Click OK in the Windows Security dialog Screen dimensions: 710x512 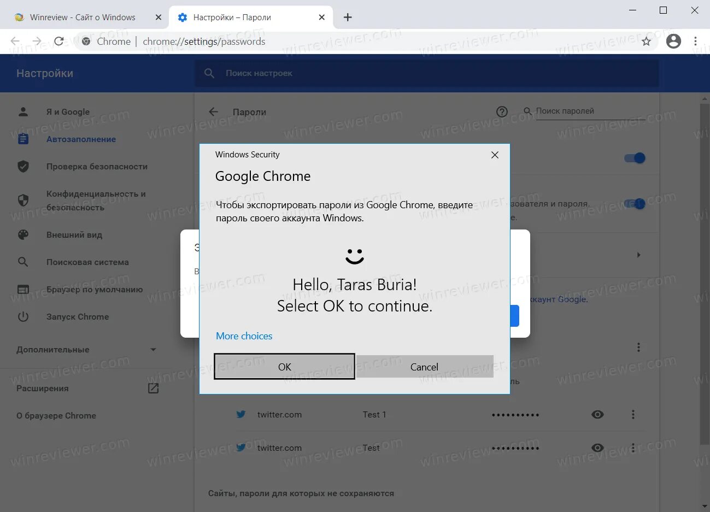tap(284, 367)
